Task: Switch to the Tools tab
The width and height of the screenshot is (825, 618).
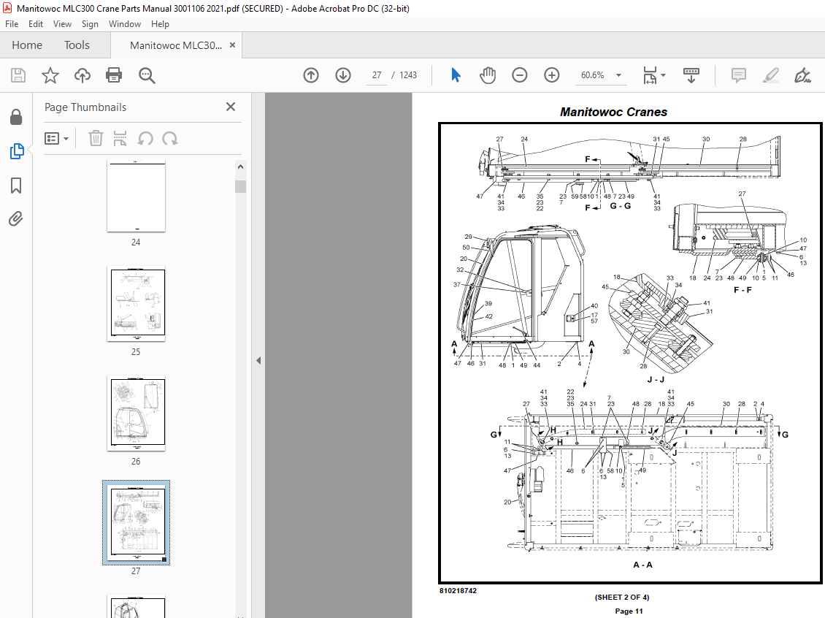Action: pos(77,45)
